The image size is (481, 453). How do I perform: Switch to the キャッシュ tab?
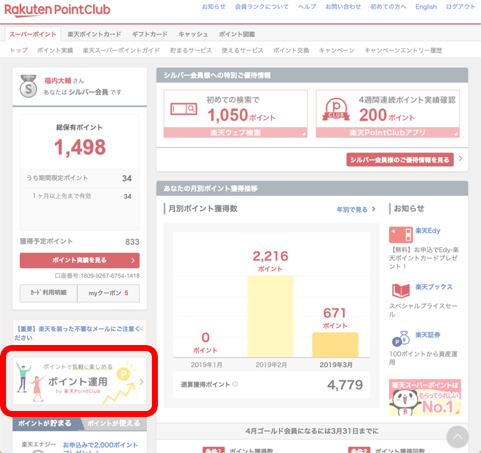193,34
